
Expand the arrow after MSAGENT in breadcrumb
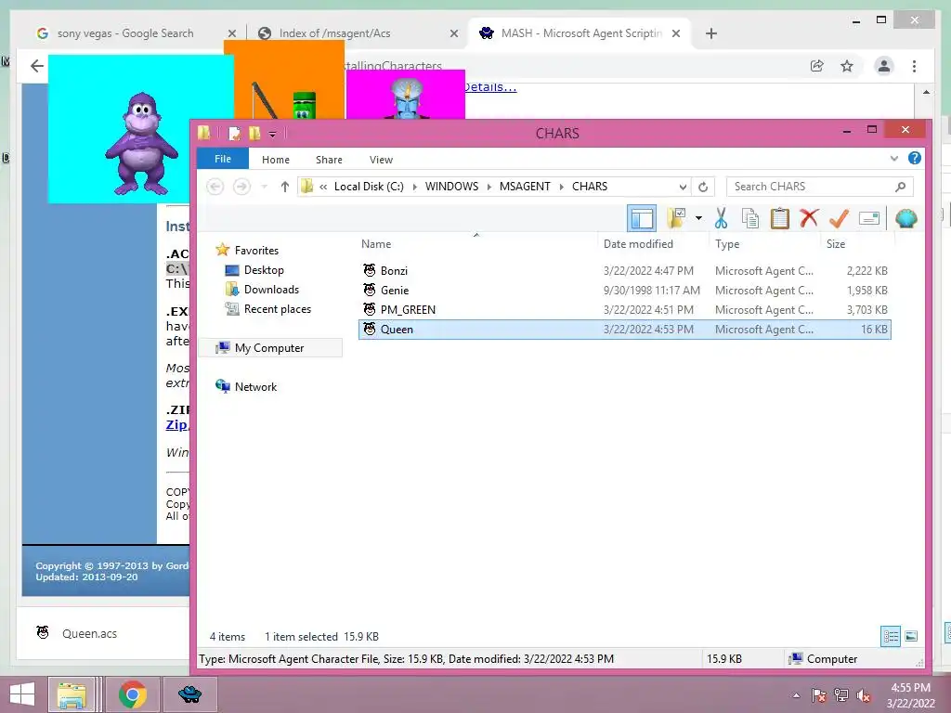click(561, 187)
